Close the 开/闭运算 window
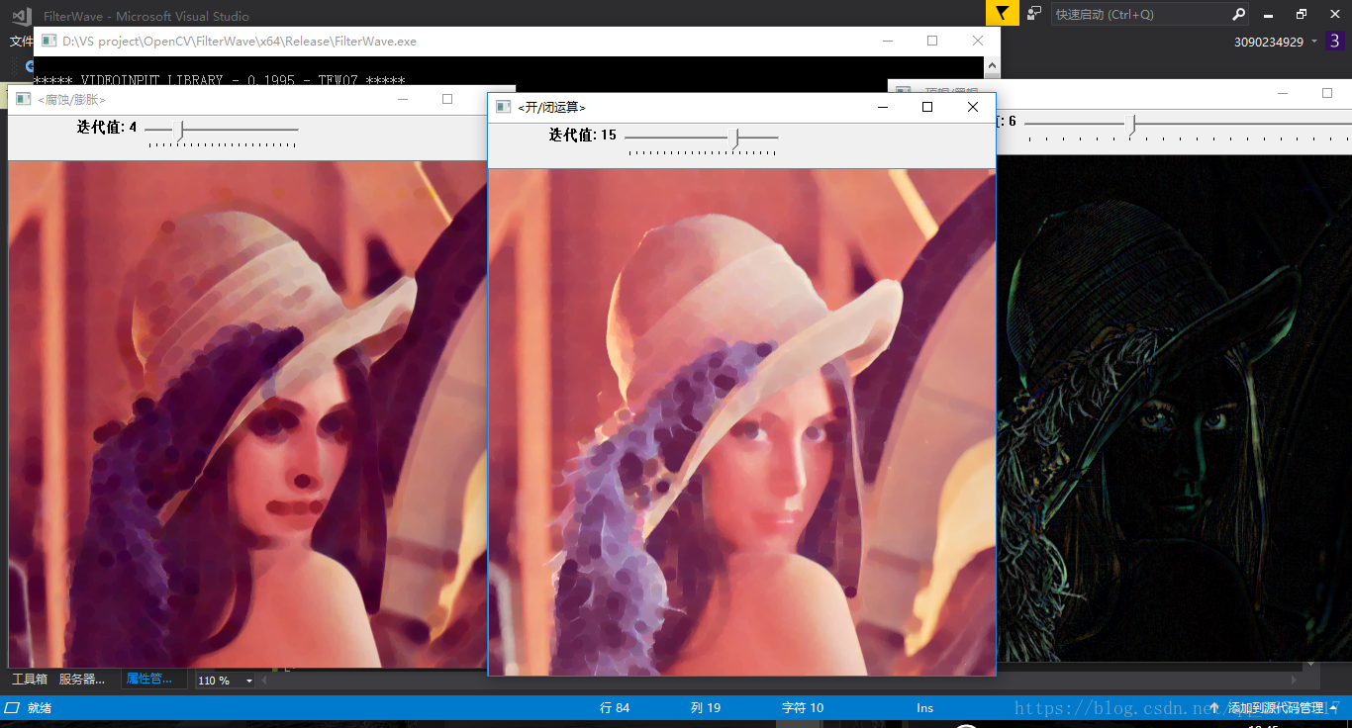Image resolution: width=1352 pixels, height=728 pixels. (x=973, y=107)
